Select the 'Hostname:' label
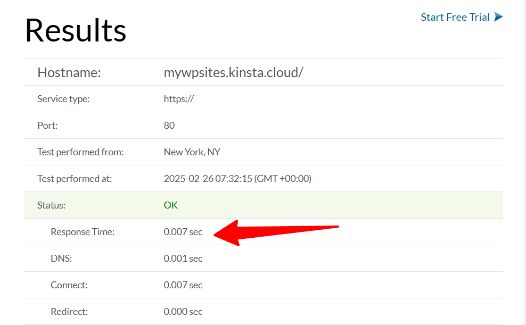 click(69, 72)
